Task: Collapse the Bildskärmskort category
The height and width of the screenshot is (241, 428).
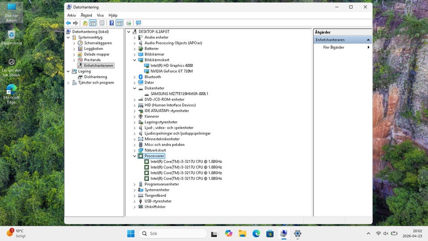Action: coord(135,60)
